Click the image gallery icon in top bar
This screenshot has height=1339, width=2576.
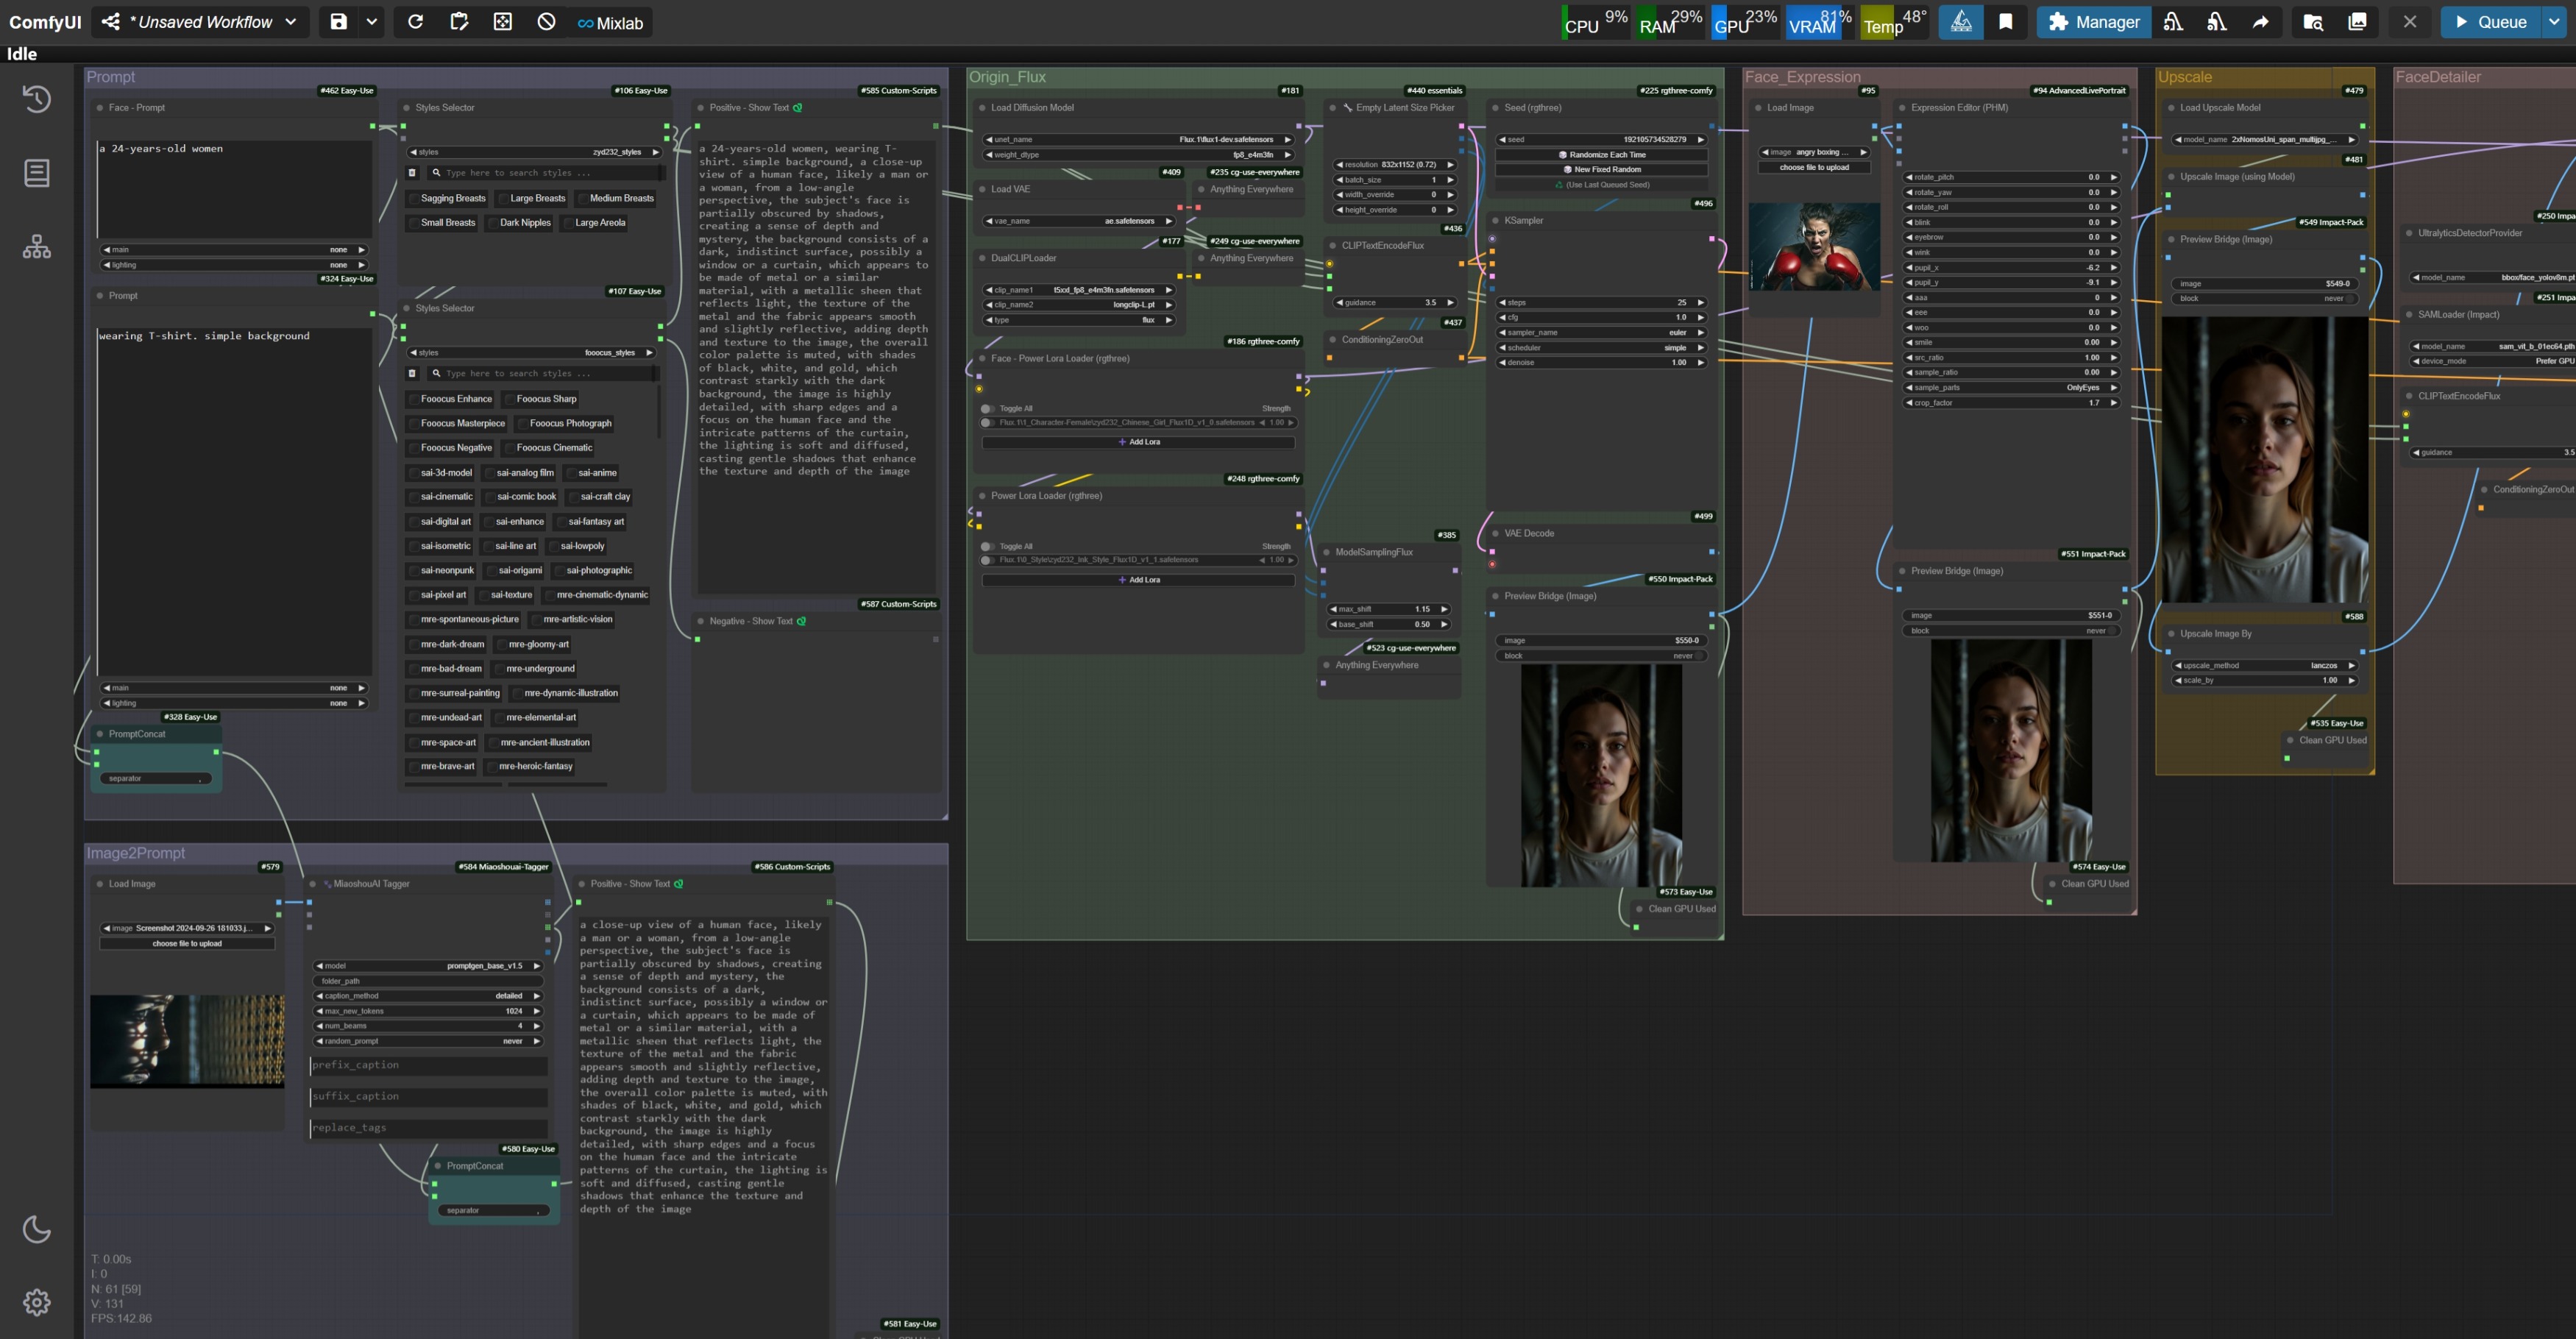tap(2357, 22)
